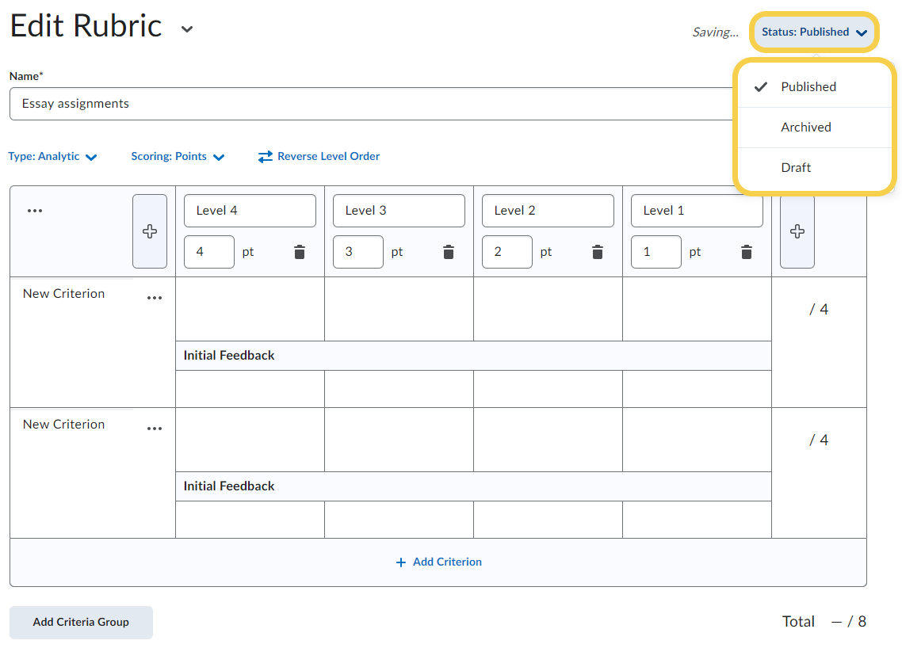Remove Level 2 with its trash icon
This screenshot has height=648, width=902.
pos(598,252)
